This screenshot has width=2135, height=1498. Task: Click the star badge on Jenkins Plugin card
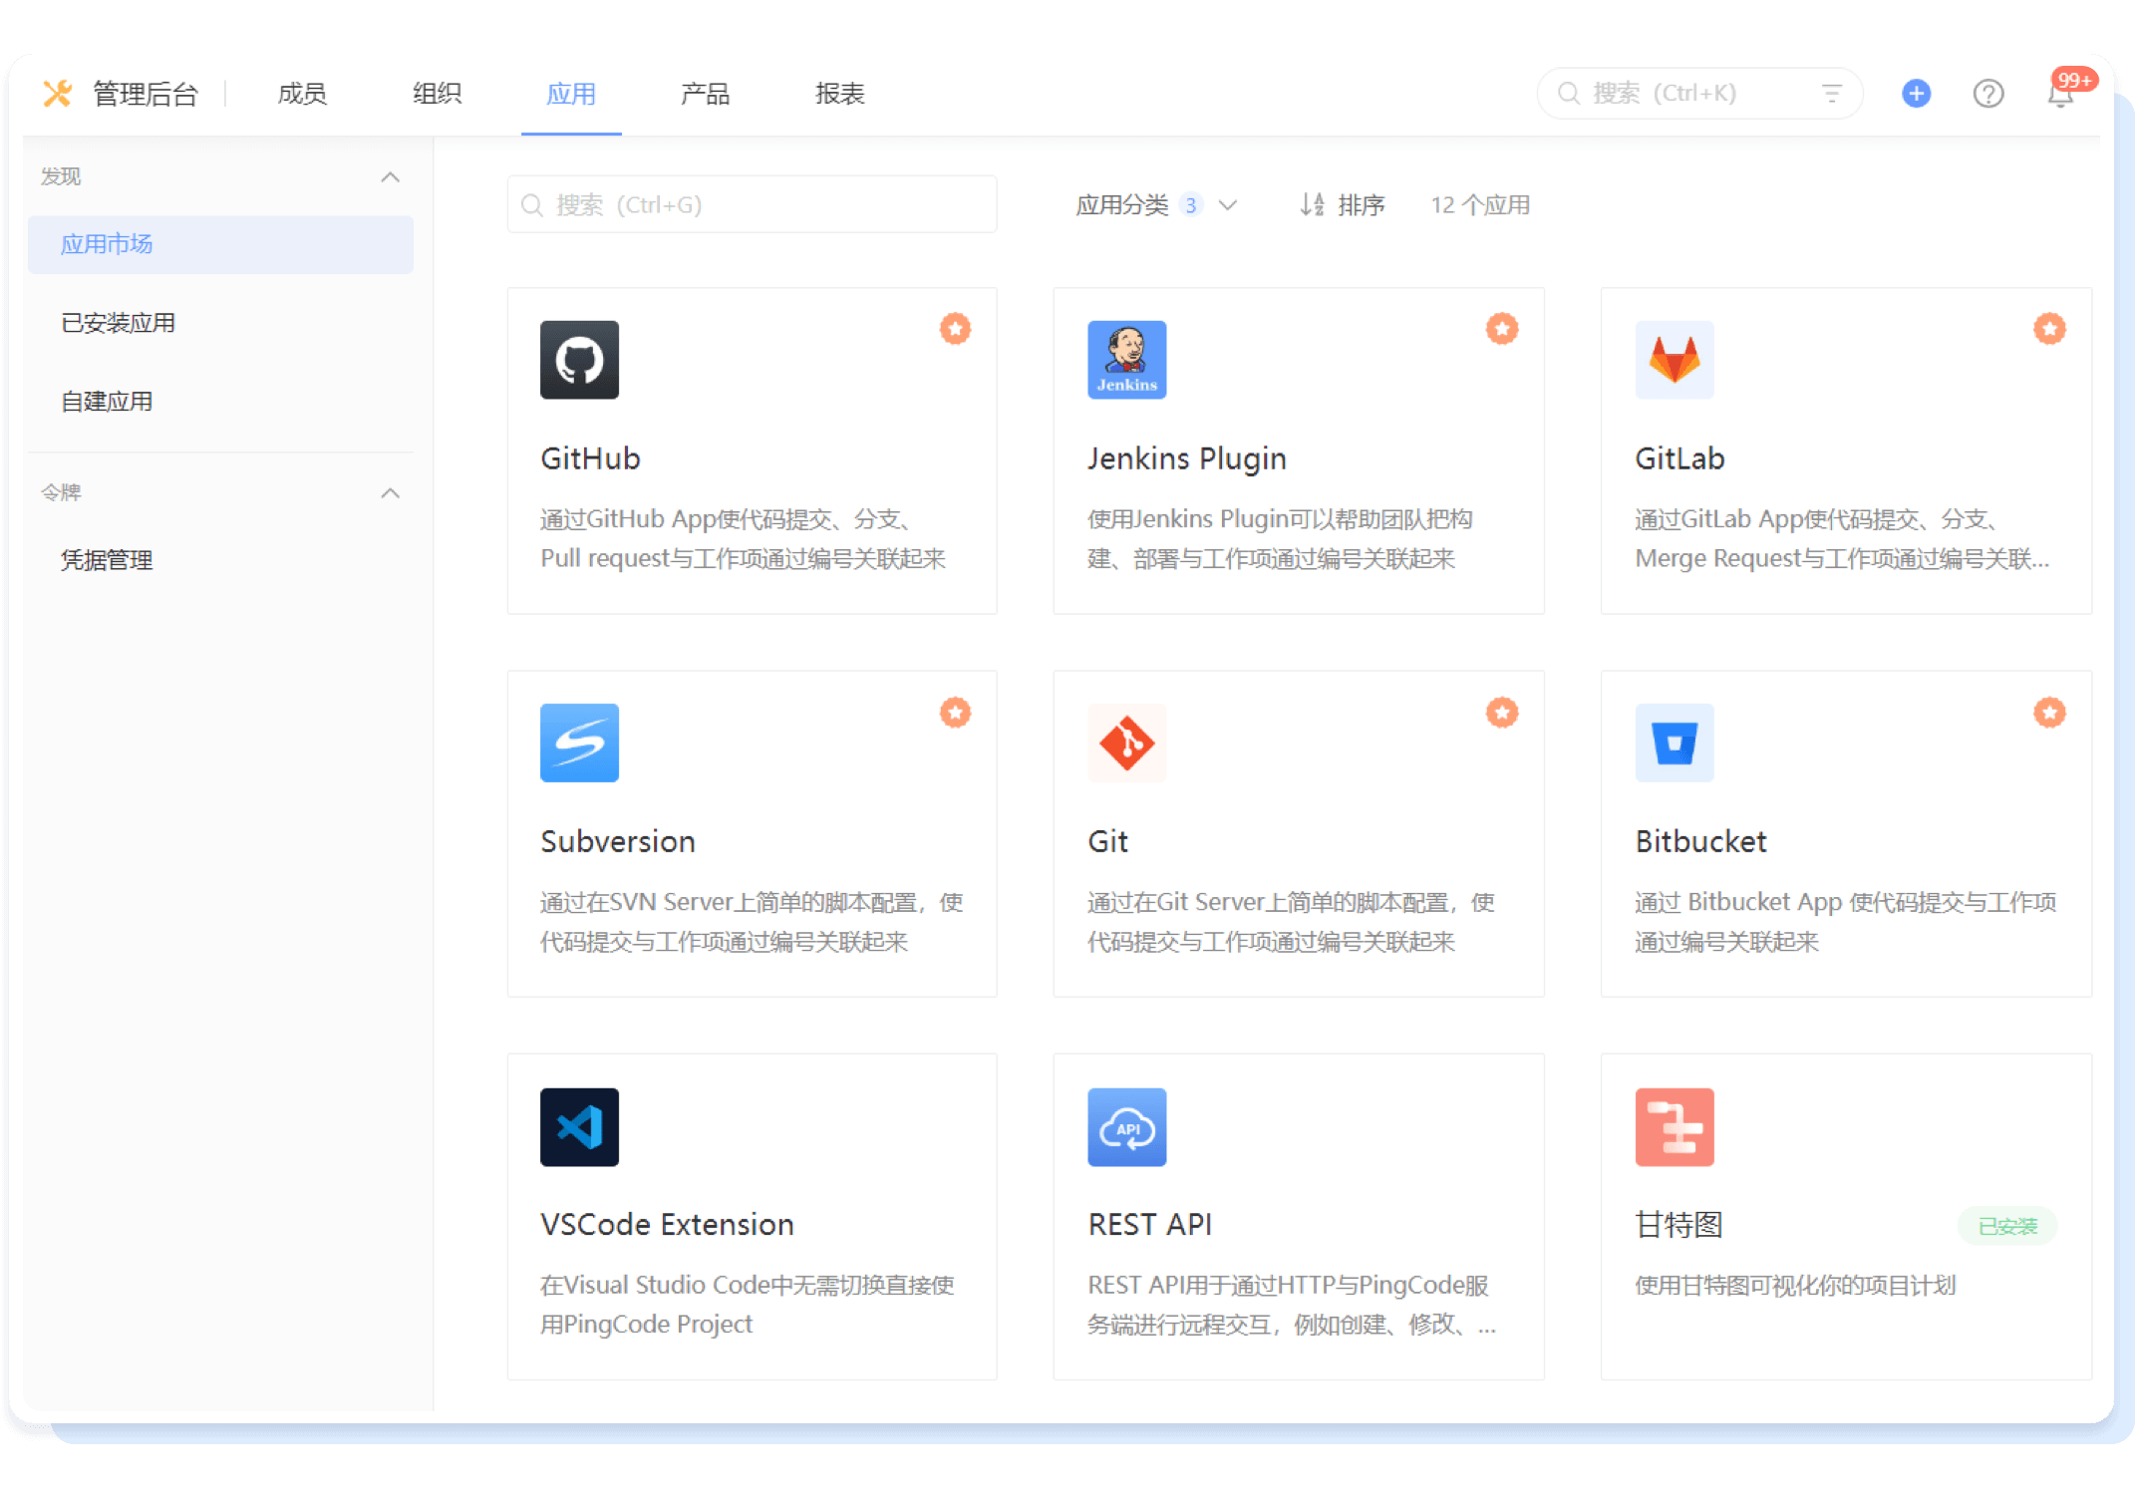click(1502, 329)
